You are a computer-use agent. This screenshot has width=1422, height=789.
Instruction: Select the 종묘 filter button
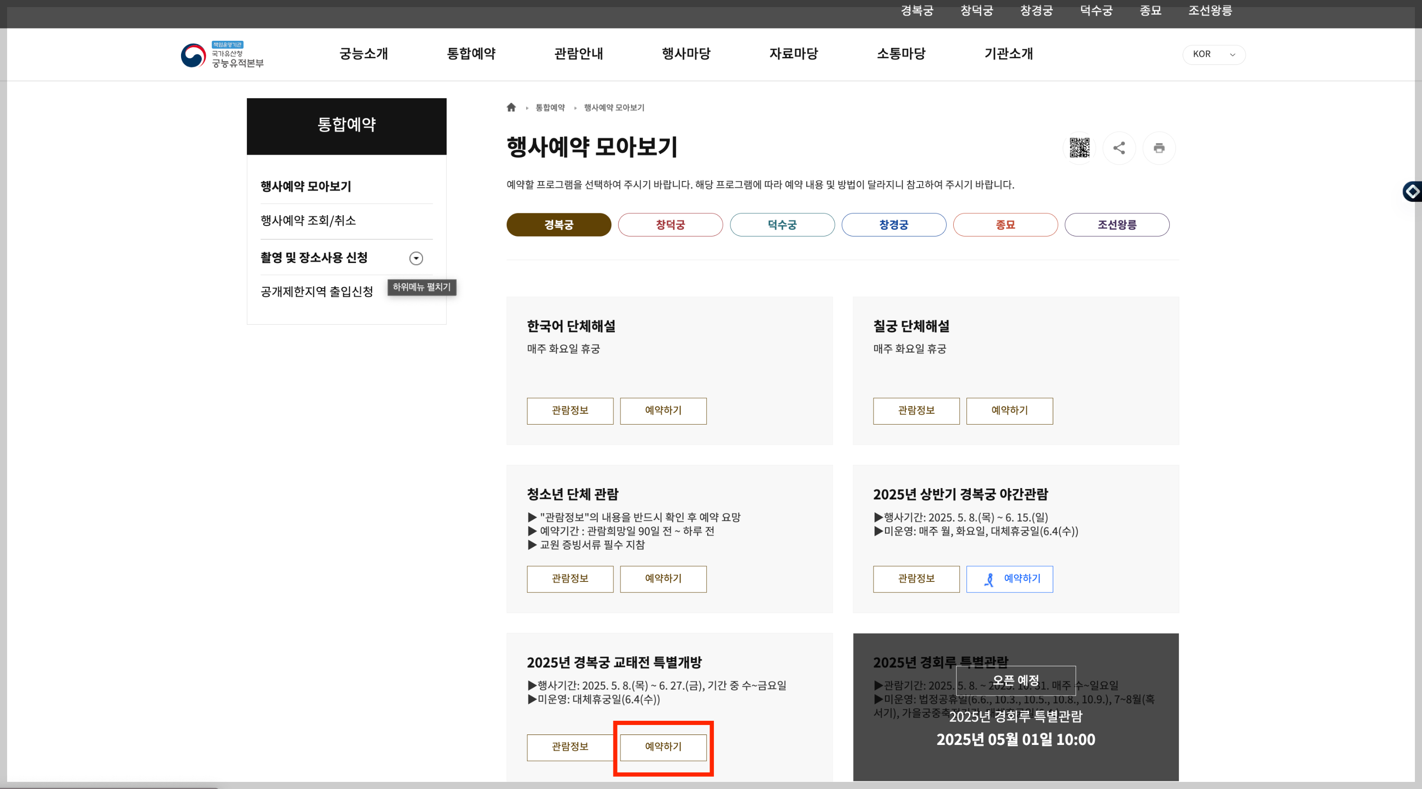[x=1006, y=225]
